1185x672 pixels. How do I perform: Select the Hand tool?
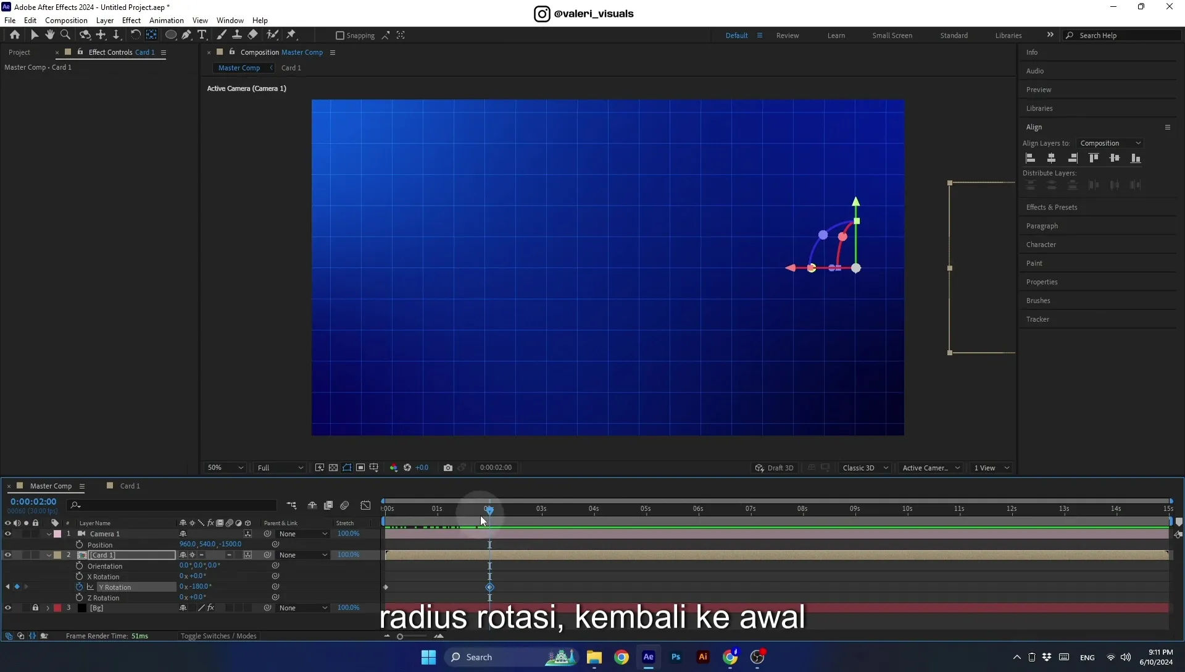49,35
